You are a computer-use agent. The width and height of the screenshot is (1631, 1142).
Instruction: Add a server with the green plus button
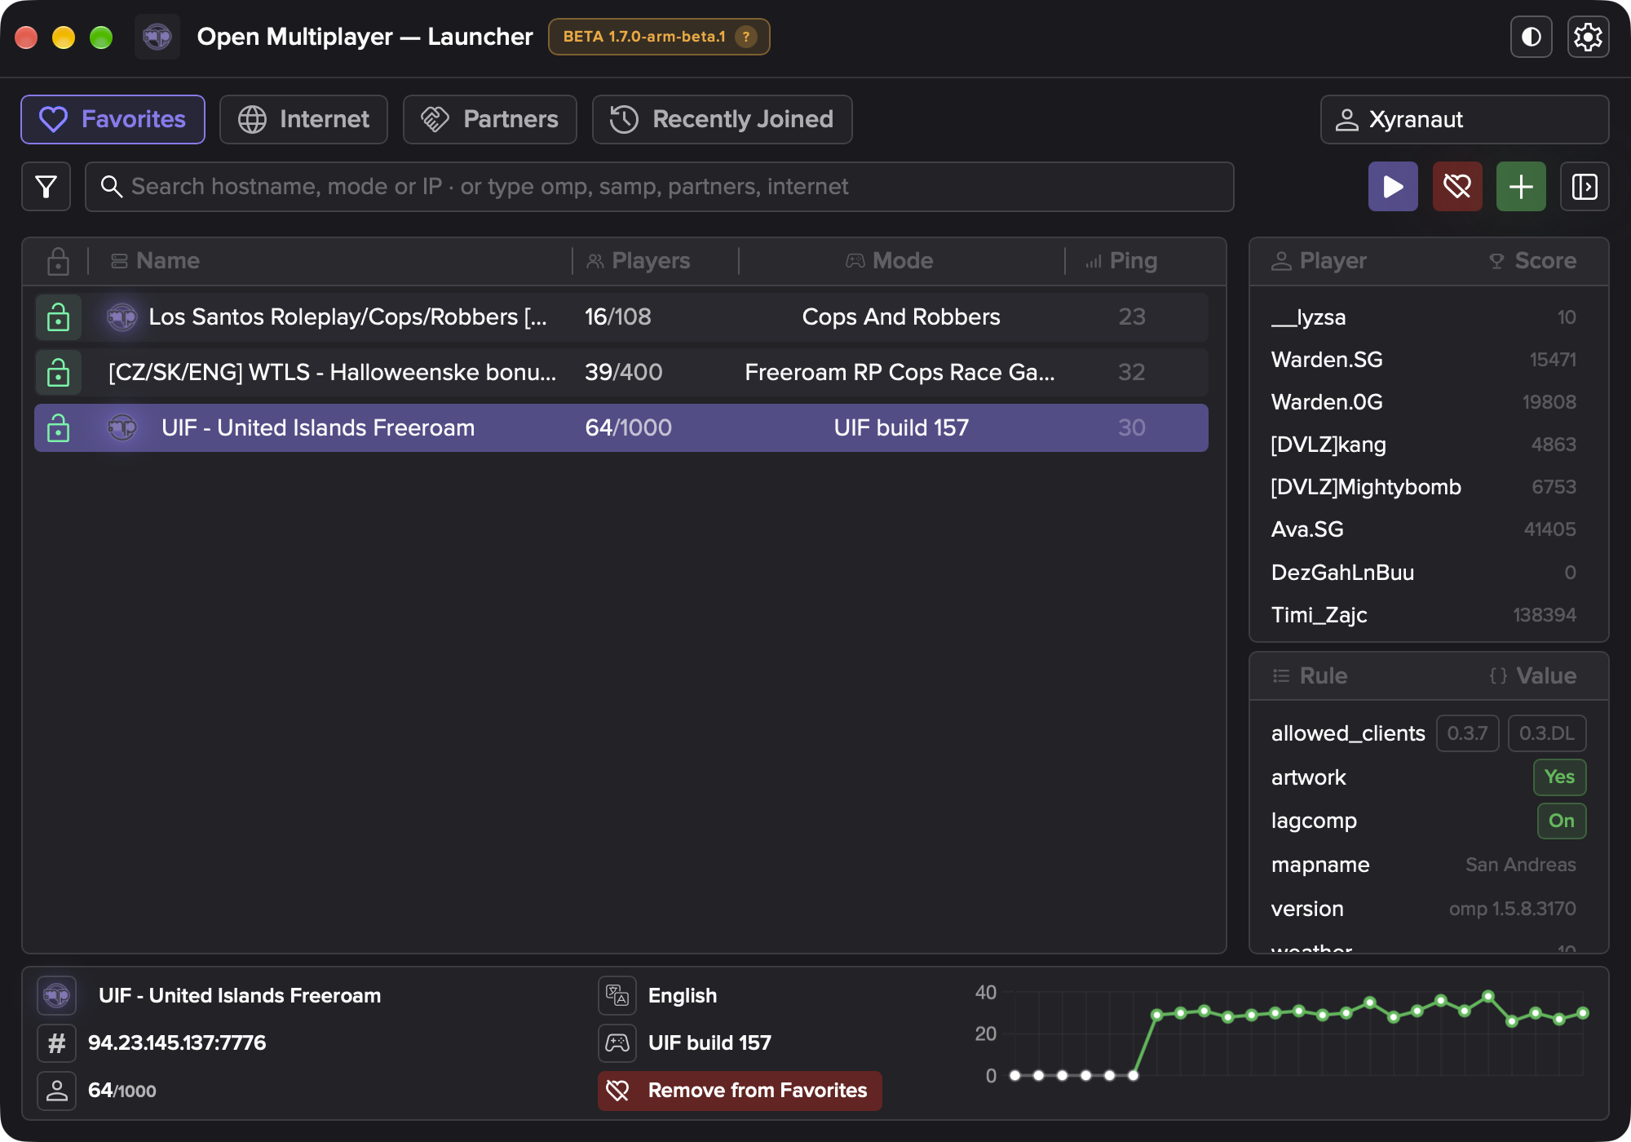pos(1521,187)
